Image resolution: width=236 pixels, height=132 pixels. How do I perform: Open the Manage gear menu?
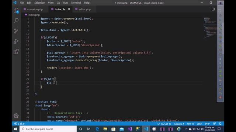pyautogui.click(x=16, y=115)
